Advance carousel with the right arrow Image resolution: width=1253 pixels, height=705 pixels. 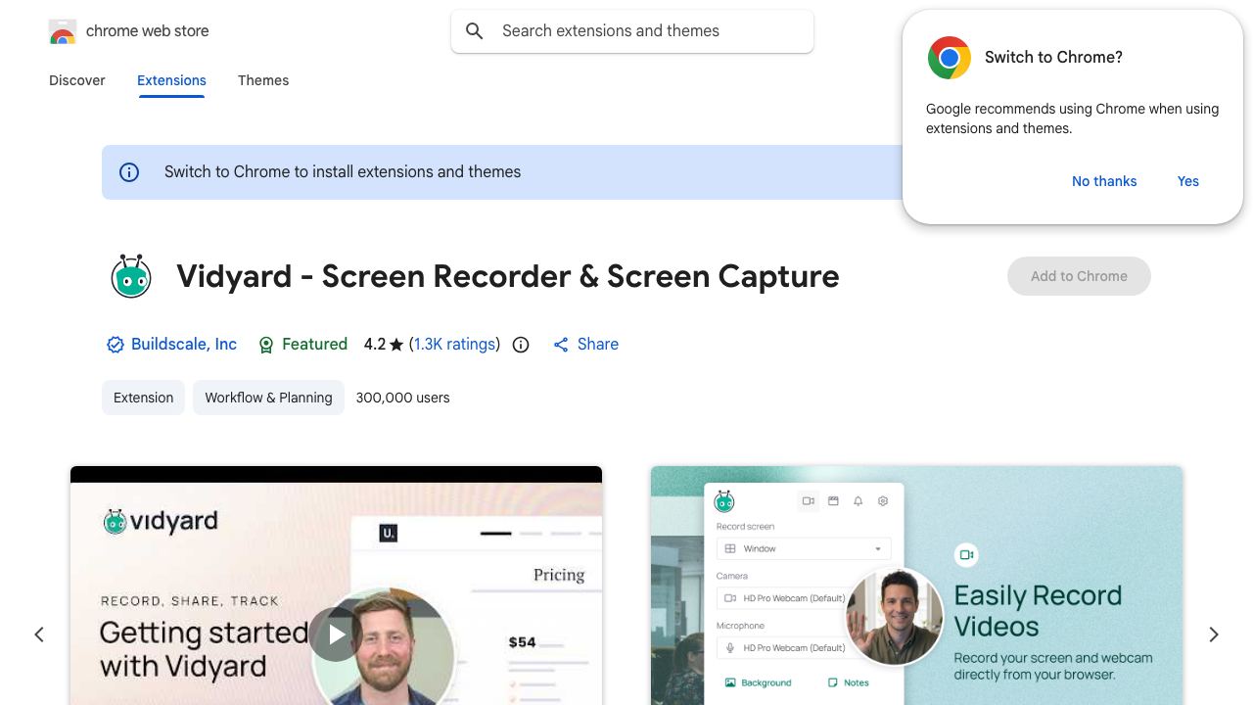click(x=1214, y=634)
